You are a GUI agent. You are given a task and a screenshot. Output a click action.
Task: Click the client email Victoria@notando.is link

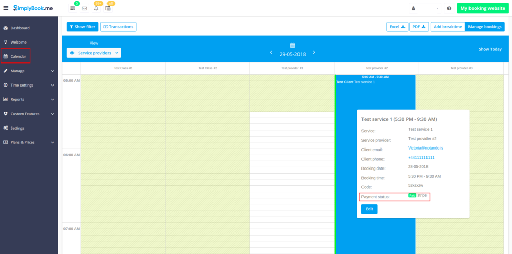pos(425,148)
